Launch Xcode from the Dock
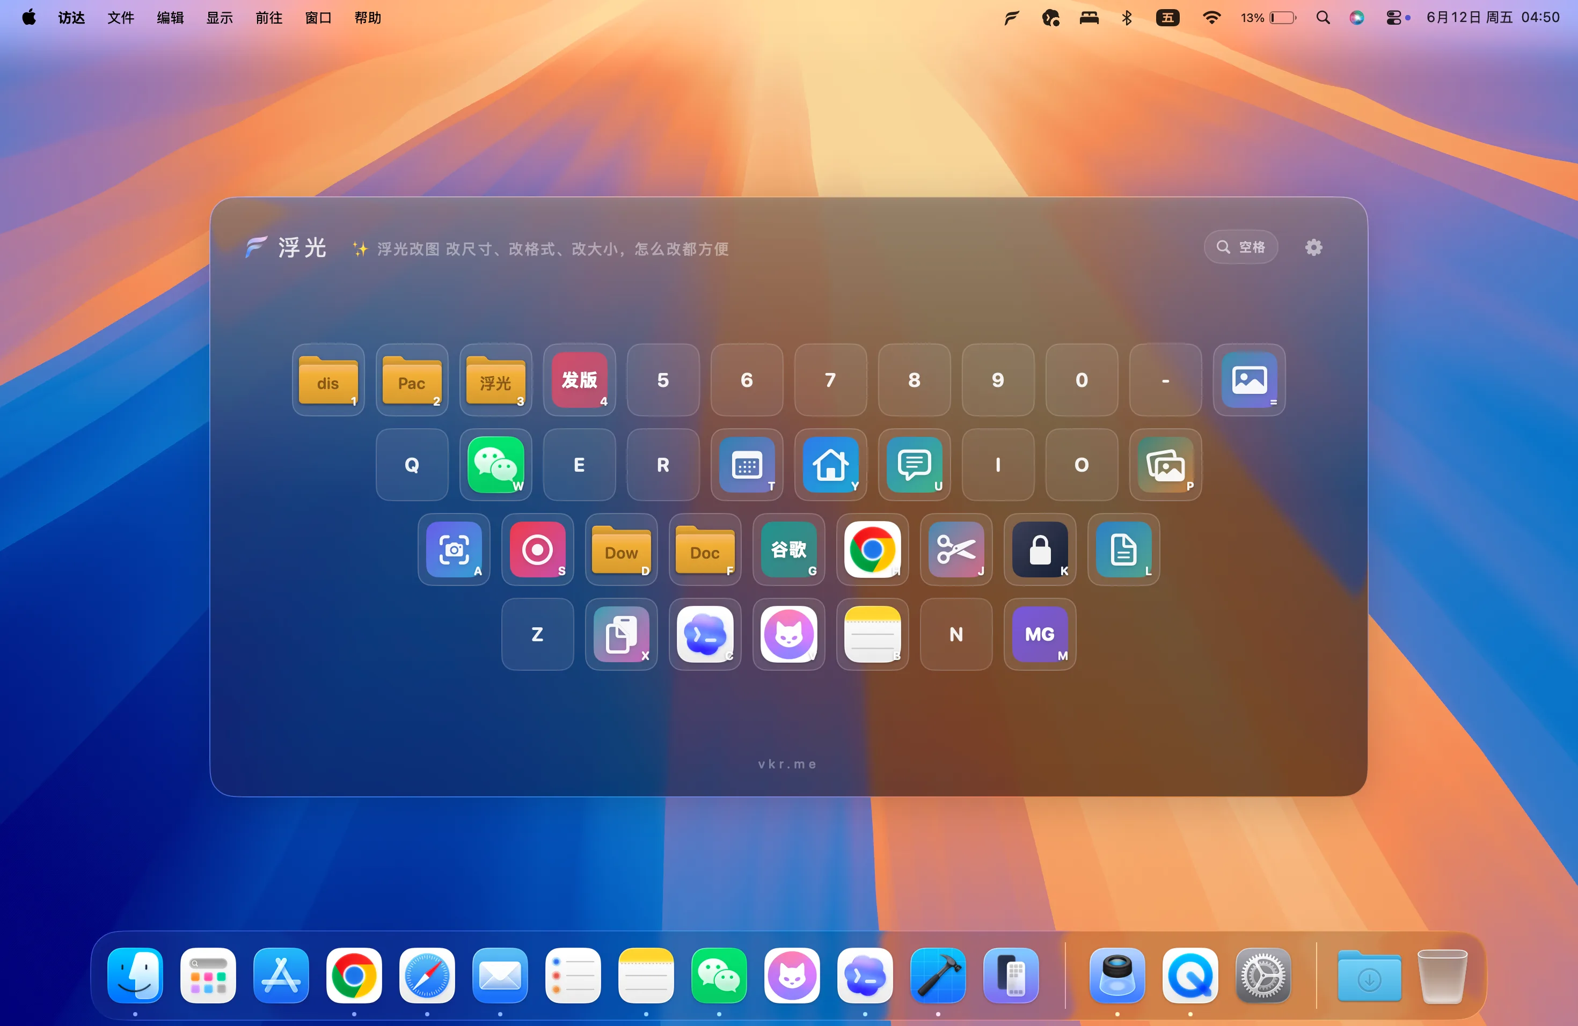This screenshot has width=1578, height=1026. [x=938, y=975]
